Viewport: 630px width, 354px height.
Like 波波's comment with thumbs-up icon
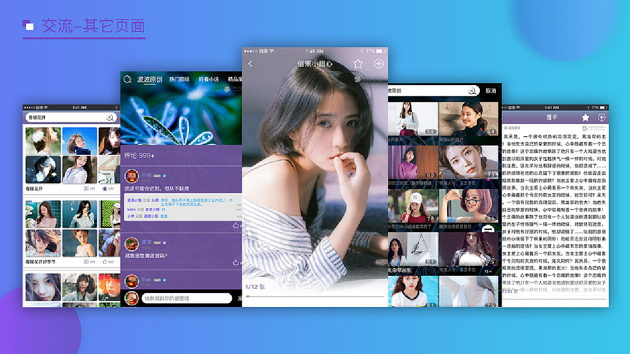[236, 263]
